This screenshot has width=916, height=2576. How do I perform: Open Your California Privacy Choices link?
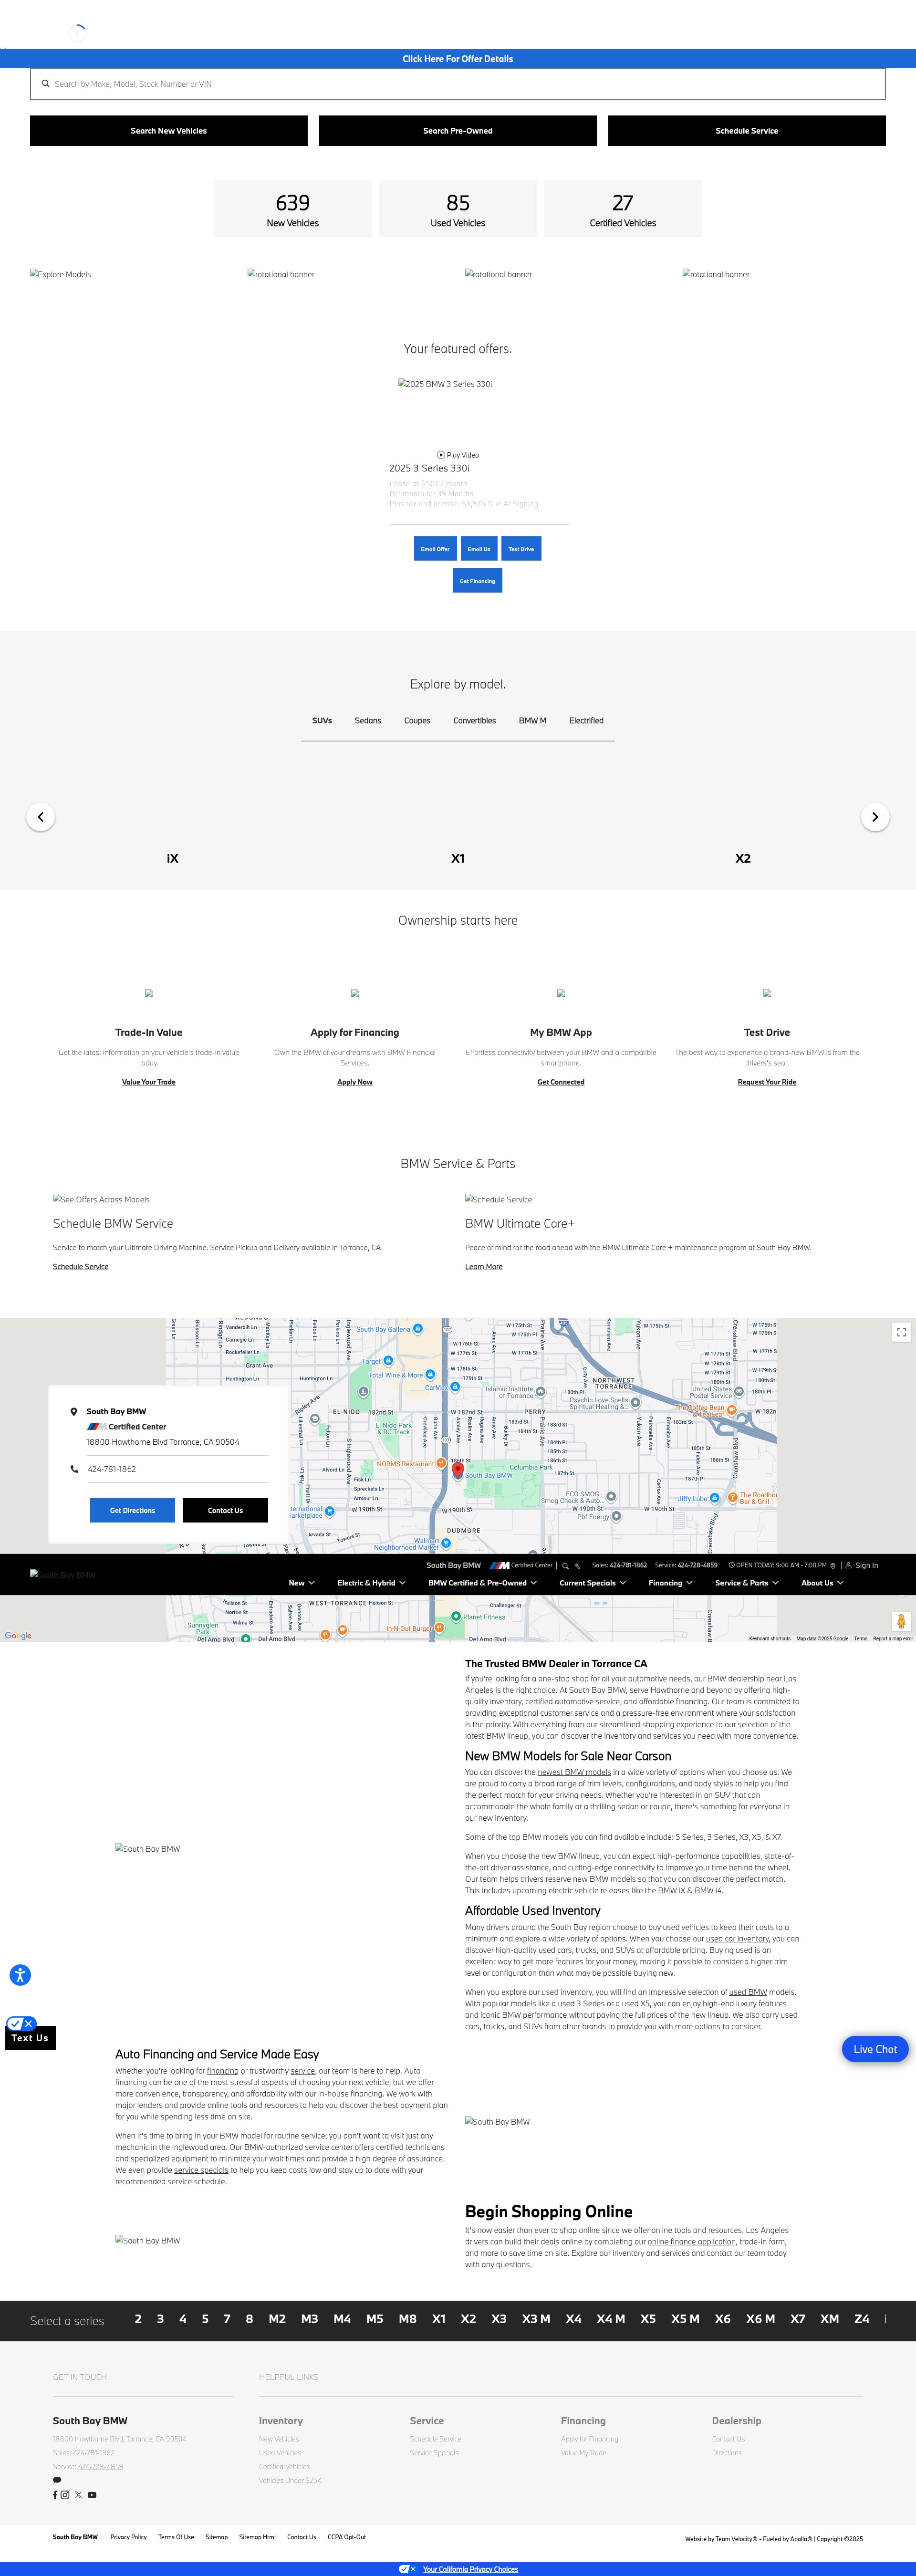coord(470,2569)
